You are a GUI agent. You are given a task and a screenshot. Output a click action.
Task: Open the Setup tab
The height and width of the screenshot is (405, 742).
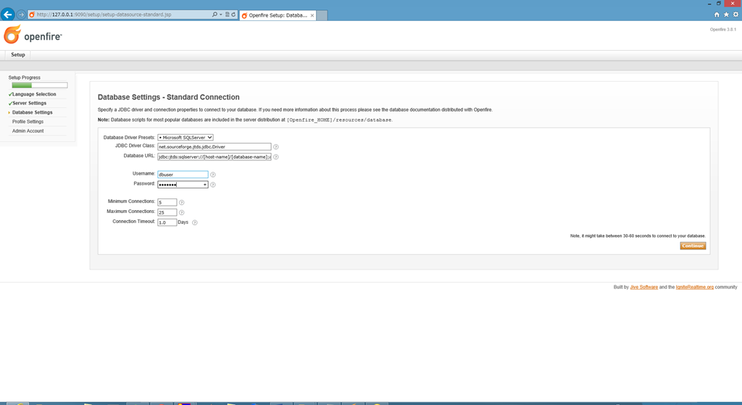coord(18,55)
